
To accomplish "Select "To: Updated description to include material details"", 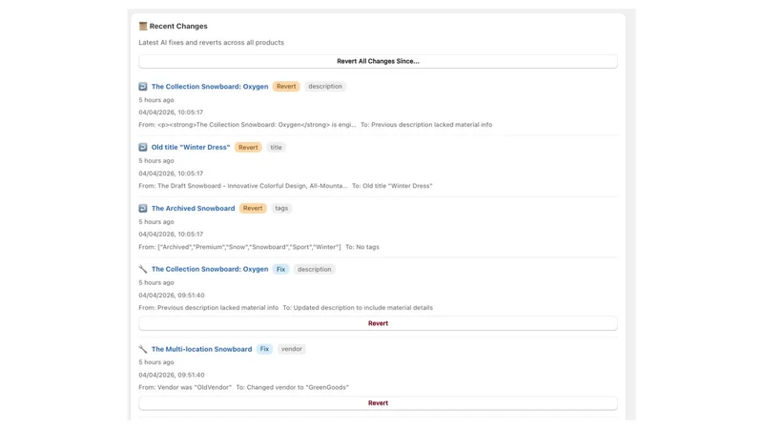I will click(358, 308).
